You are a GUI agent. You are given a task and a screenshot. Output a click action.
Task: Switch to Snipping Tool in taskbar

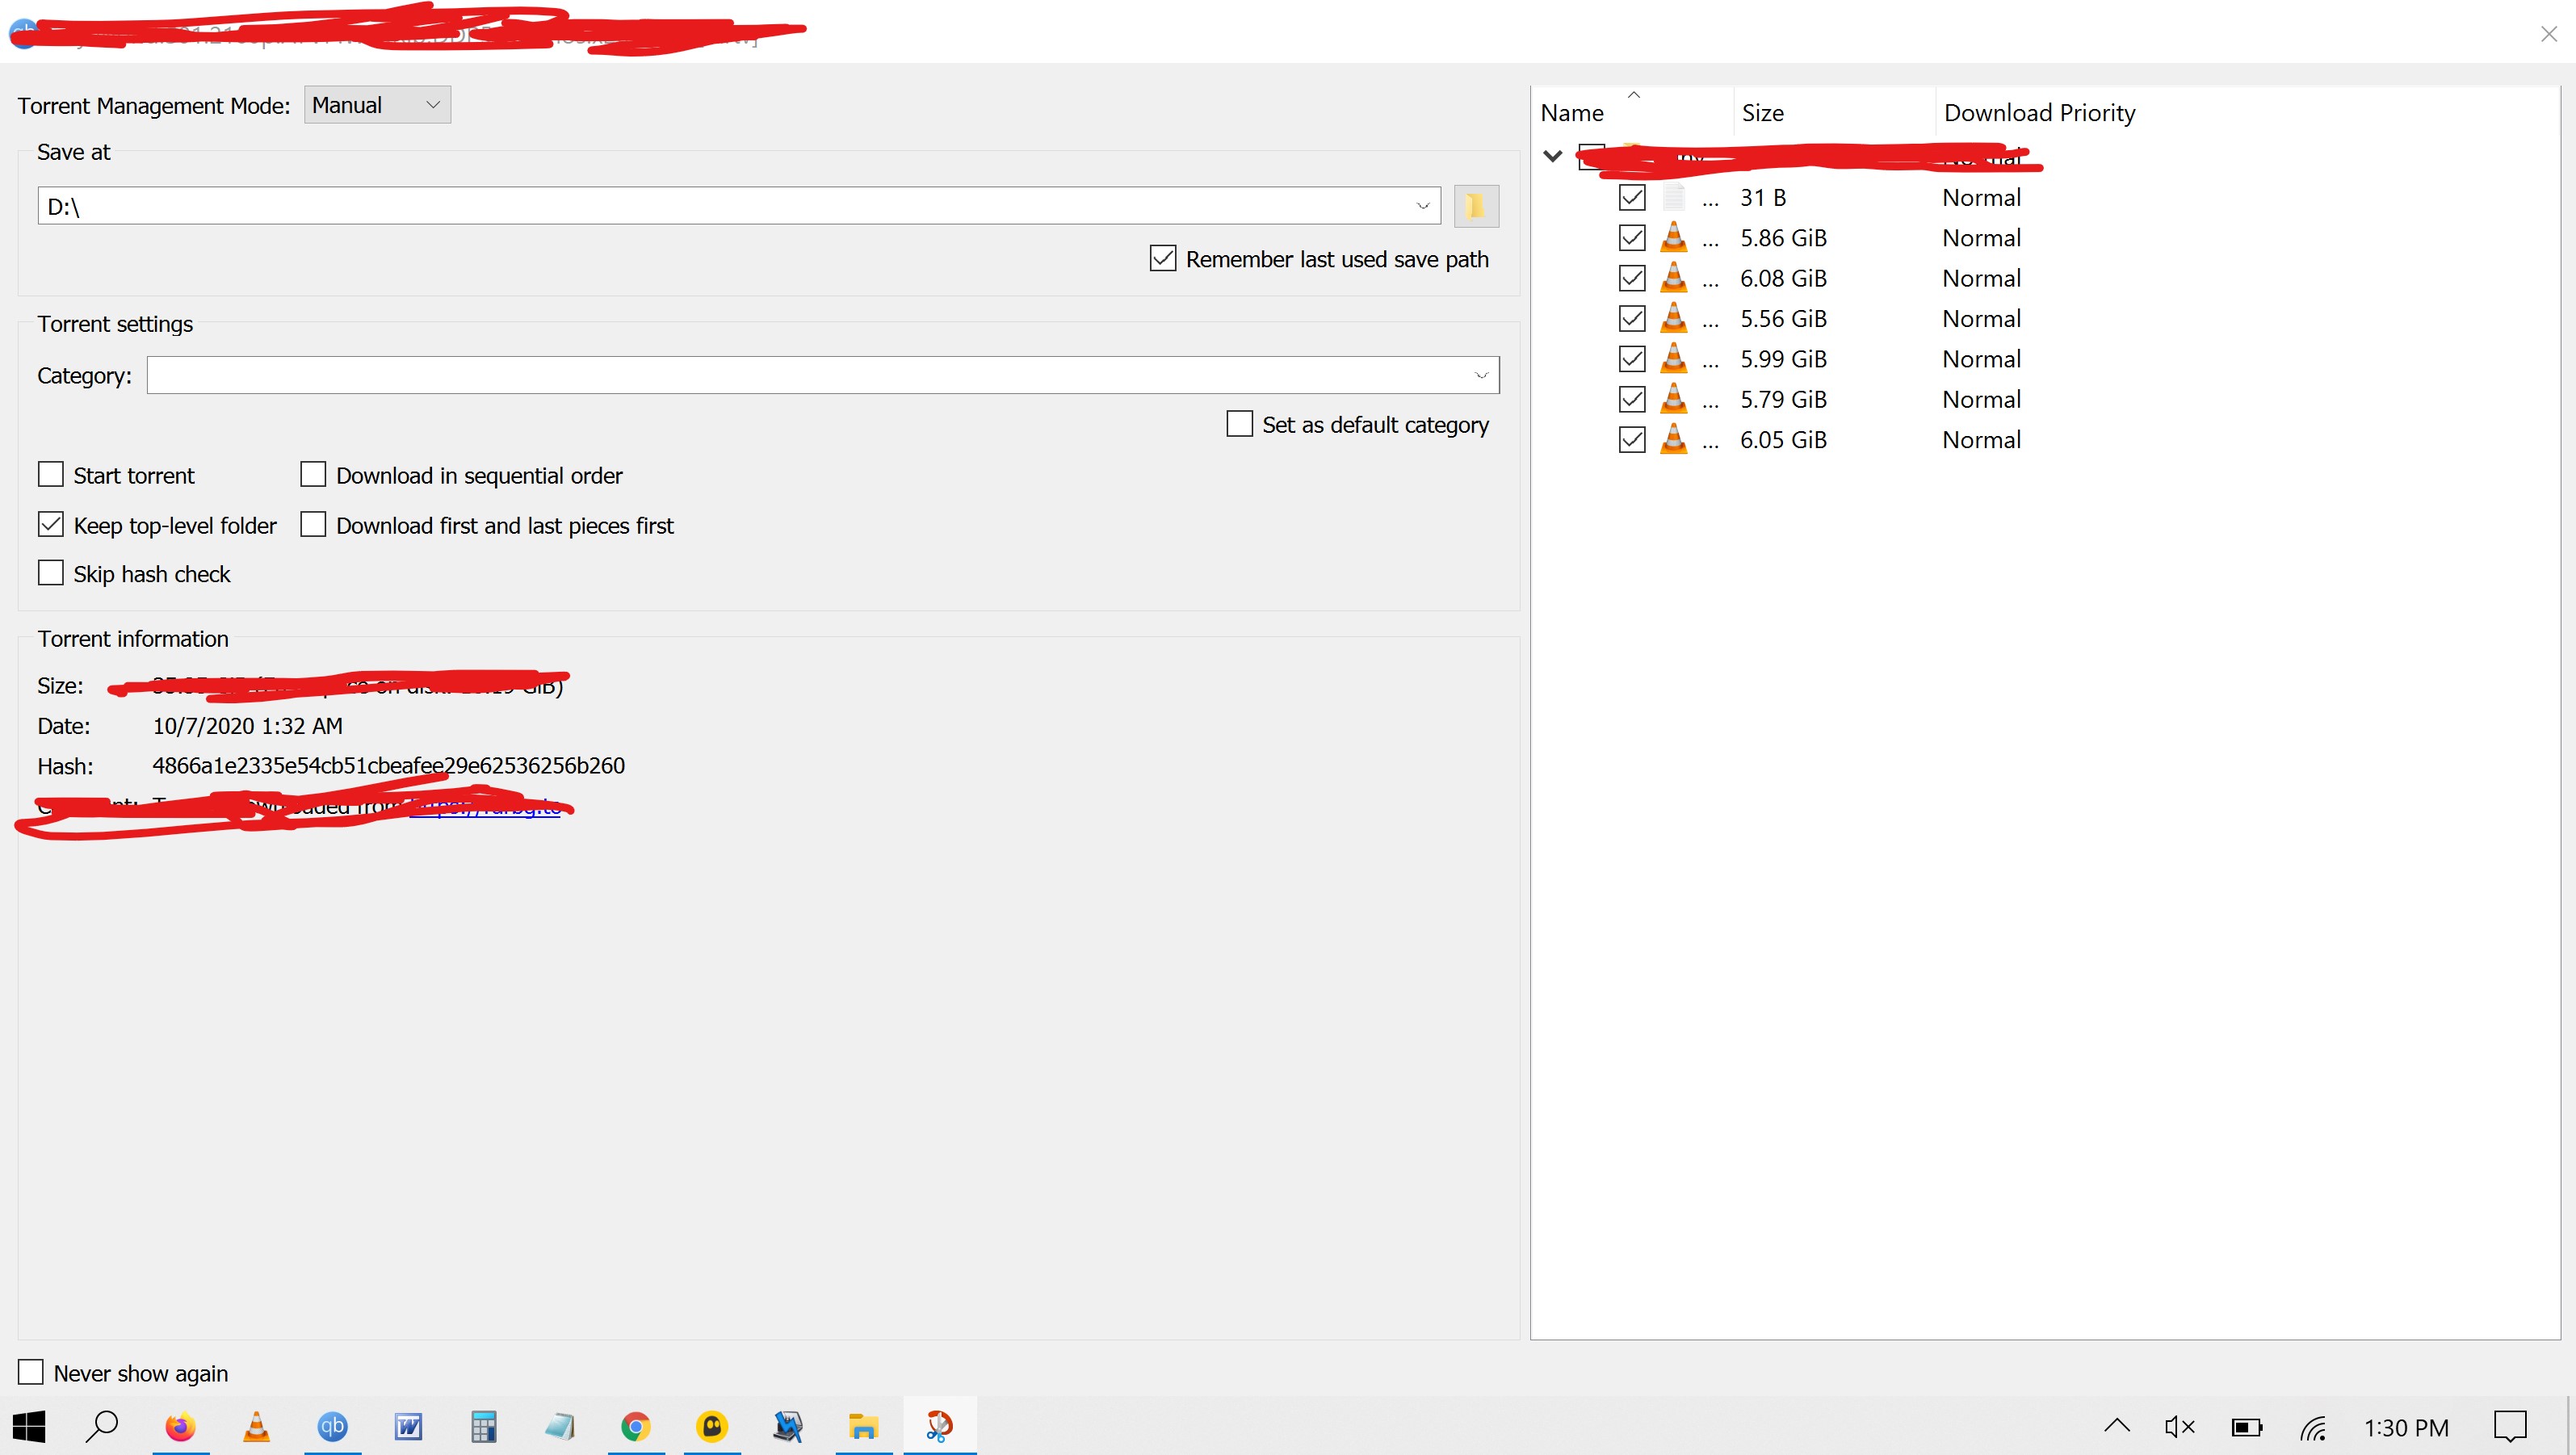point(939,1426)
